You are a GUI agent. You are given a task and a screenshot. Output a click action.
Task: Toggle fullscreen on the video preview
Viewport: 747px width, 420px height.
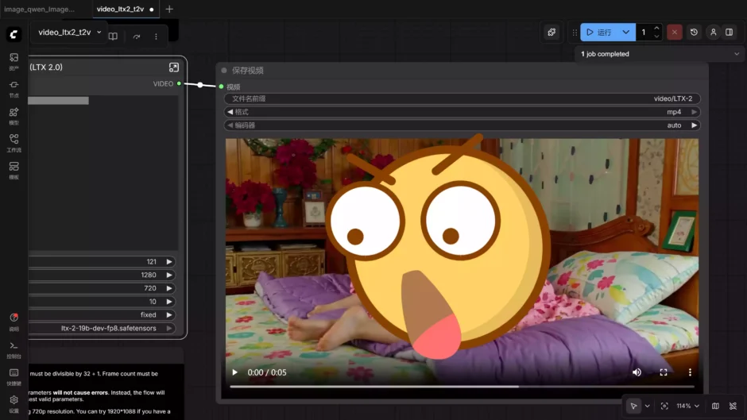[x=664, y=372]
